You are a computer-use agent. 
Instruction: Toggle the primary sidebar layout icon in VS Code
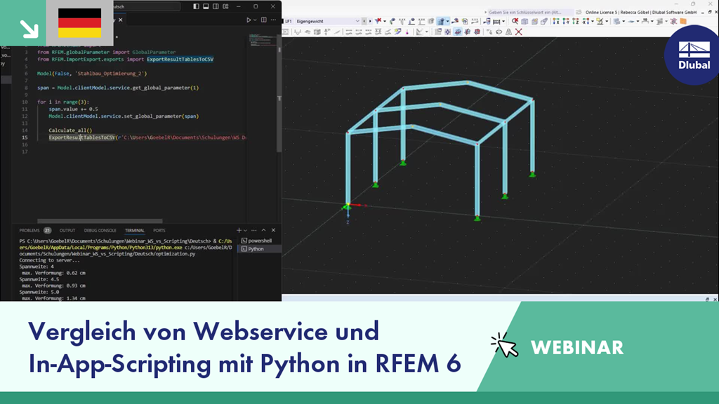tap(197, 6)
